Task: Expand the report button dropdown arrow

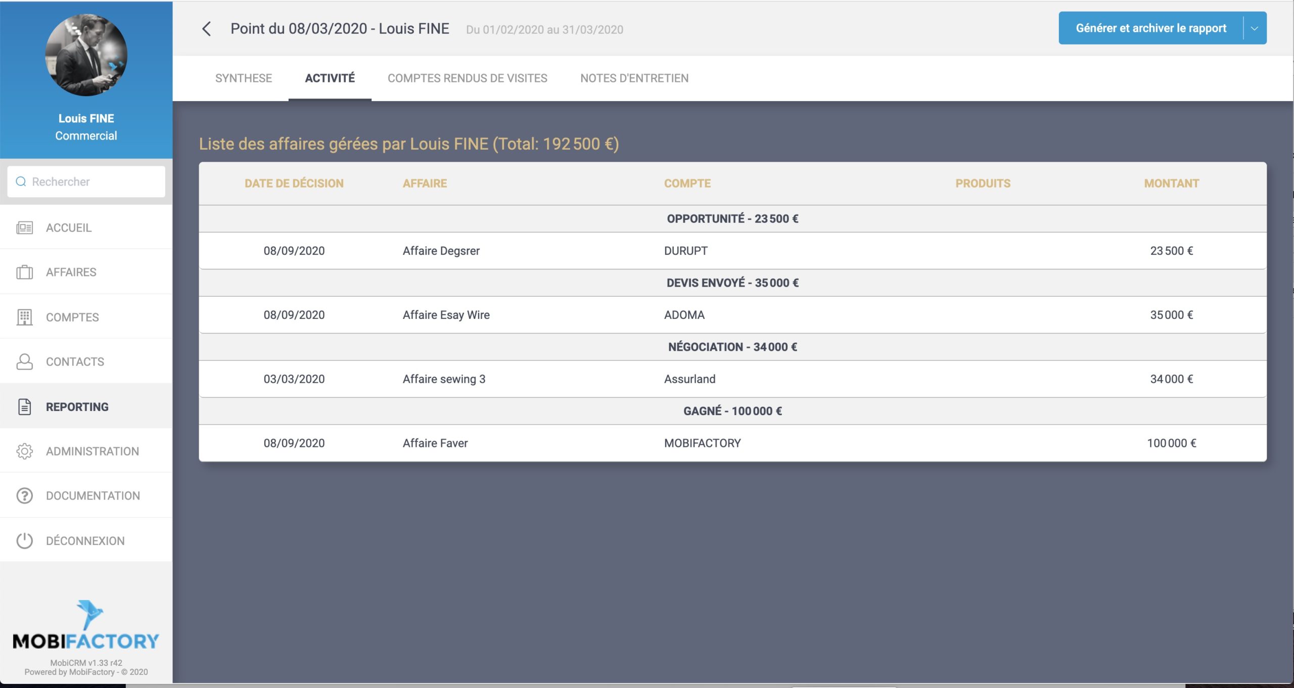Action: pyautogui.click(x=1254, y=28)
